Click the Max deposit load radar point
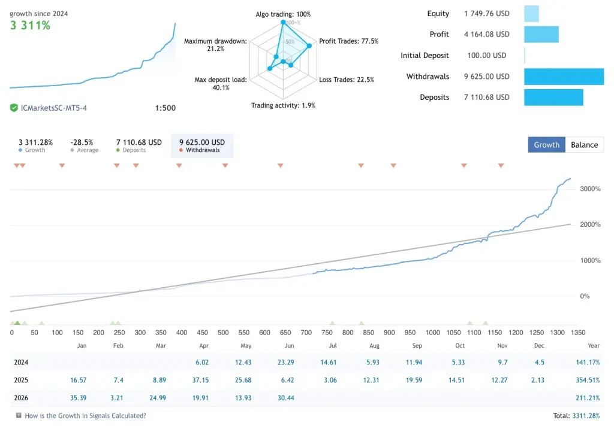The image size is (614, 426). 269,68
